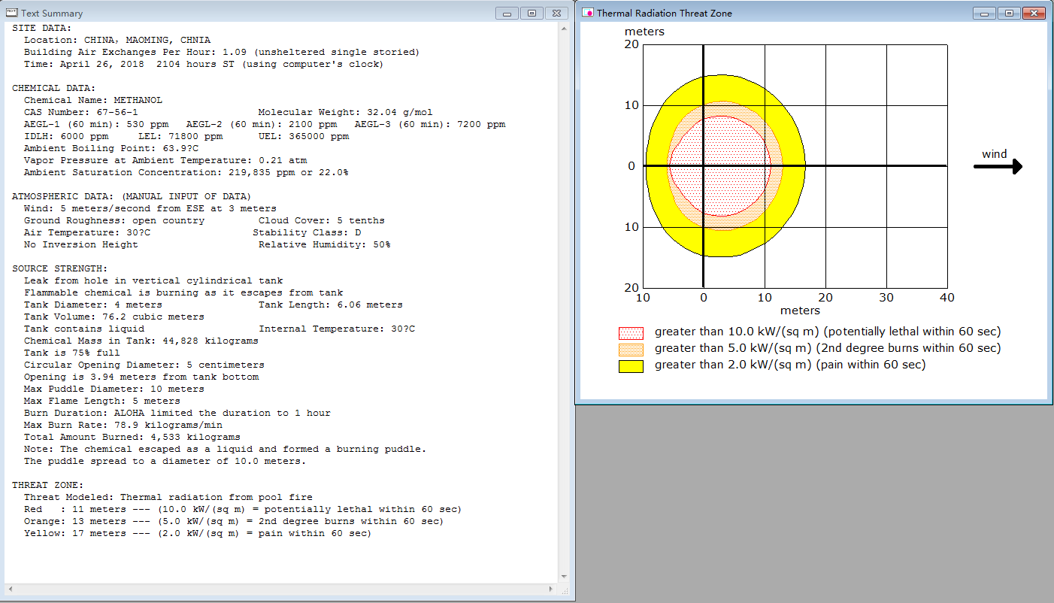Click the "No Inversion Height" entry
Viewport: 1054px width, 603px height.
tap(81, 244)
